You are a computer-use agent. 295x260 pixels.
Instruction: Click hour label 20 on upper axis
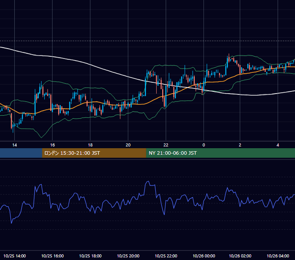coord(128,145)
